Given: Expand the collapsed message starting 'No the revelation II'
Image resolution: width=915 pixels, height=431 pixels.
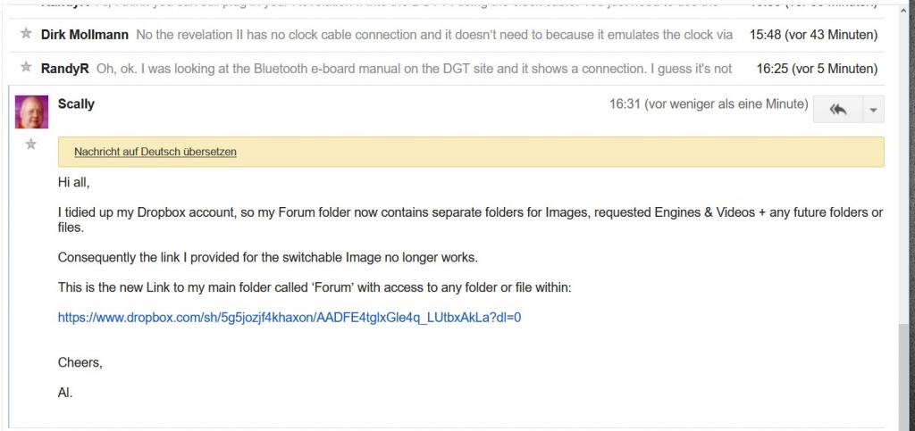Looking at the screenshot, I should pyautogui.click(x=434, y=35).
